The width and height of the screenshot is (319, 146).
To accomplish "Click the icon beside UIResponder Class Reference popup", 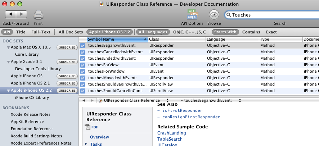I will (100, 101).
